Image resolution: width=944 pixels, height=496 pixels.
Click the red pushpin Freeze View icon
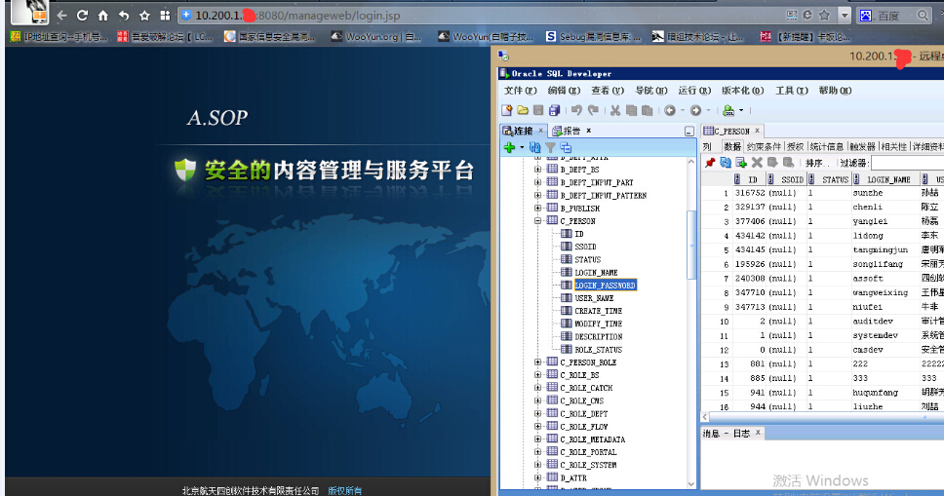pos(710,163)
